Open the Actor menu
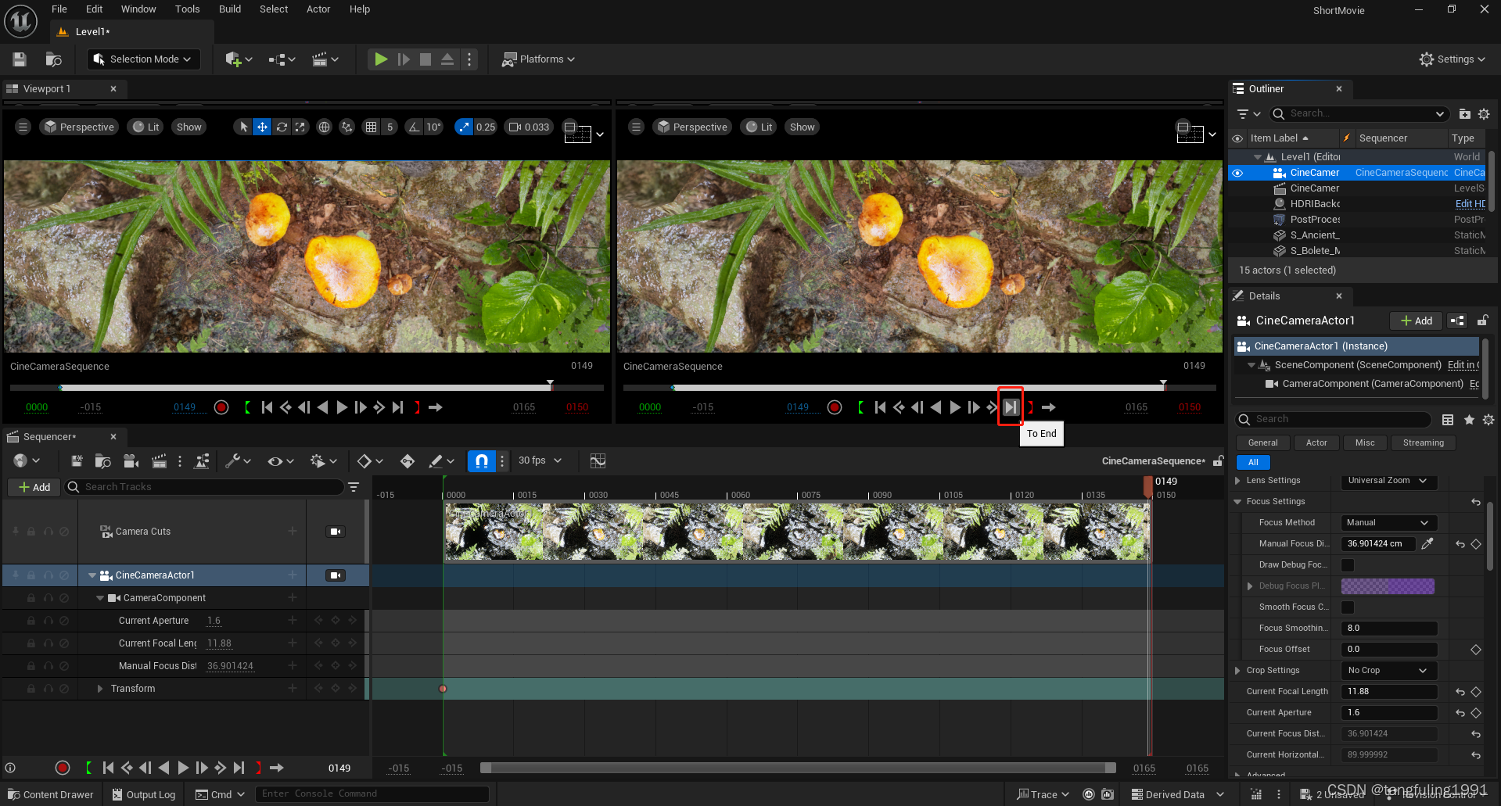The image size is (1501, 806). [x=318, y=9]
